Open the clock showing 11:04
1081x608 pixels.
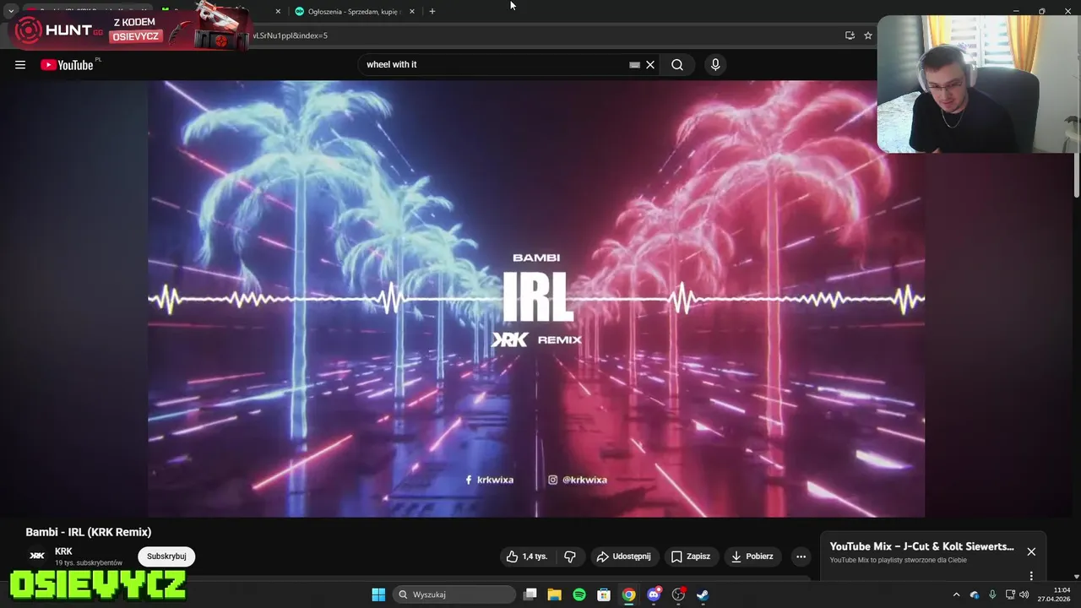click(1054, 594)
